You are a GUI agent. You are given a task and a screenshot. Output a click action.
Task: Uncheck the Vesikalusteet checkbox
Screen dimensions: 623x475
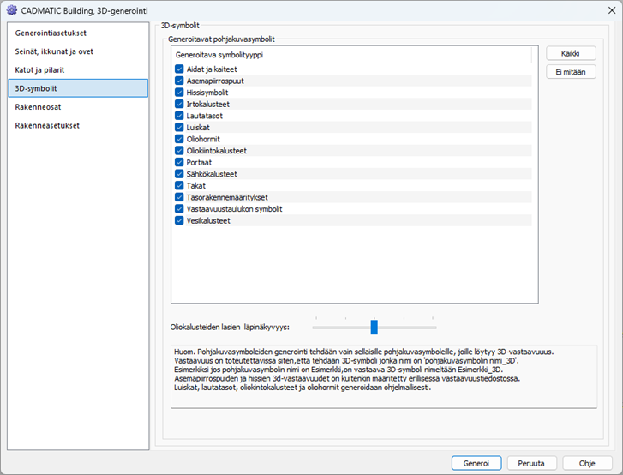pos(179,220)
